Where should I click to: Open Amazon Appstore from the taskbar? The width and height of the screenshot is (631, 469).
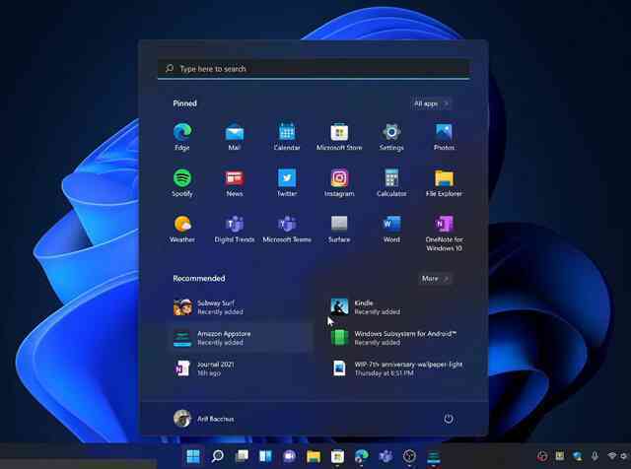[x=434, y=456]
